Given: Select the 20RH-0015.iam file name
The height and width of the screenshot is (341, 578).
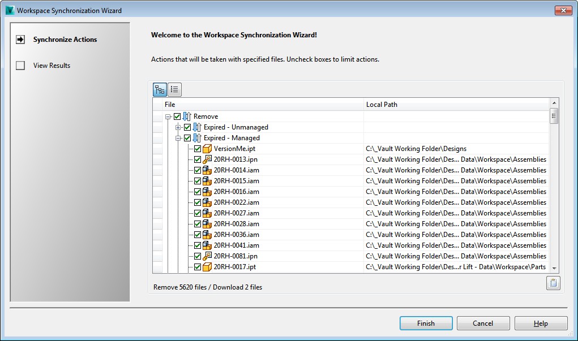Looking at the screenshot, I should [236, 181].
